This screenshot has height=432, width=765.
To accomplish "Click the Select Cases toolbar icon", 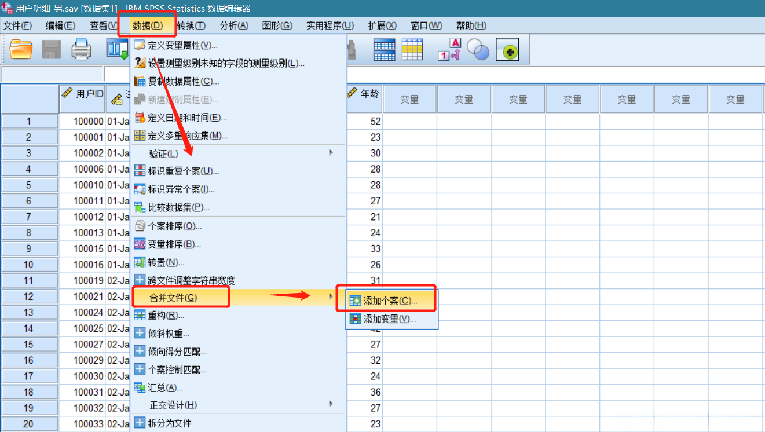I will click(412, 49).
